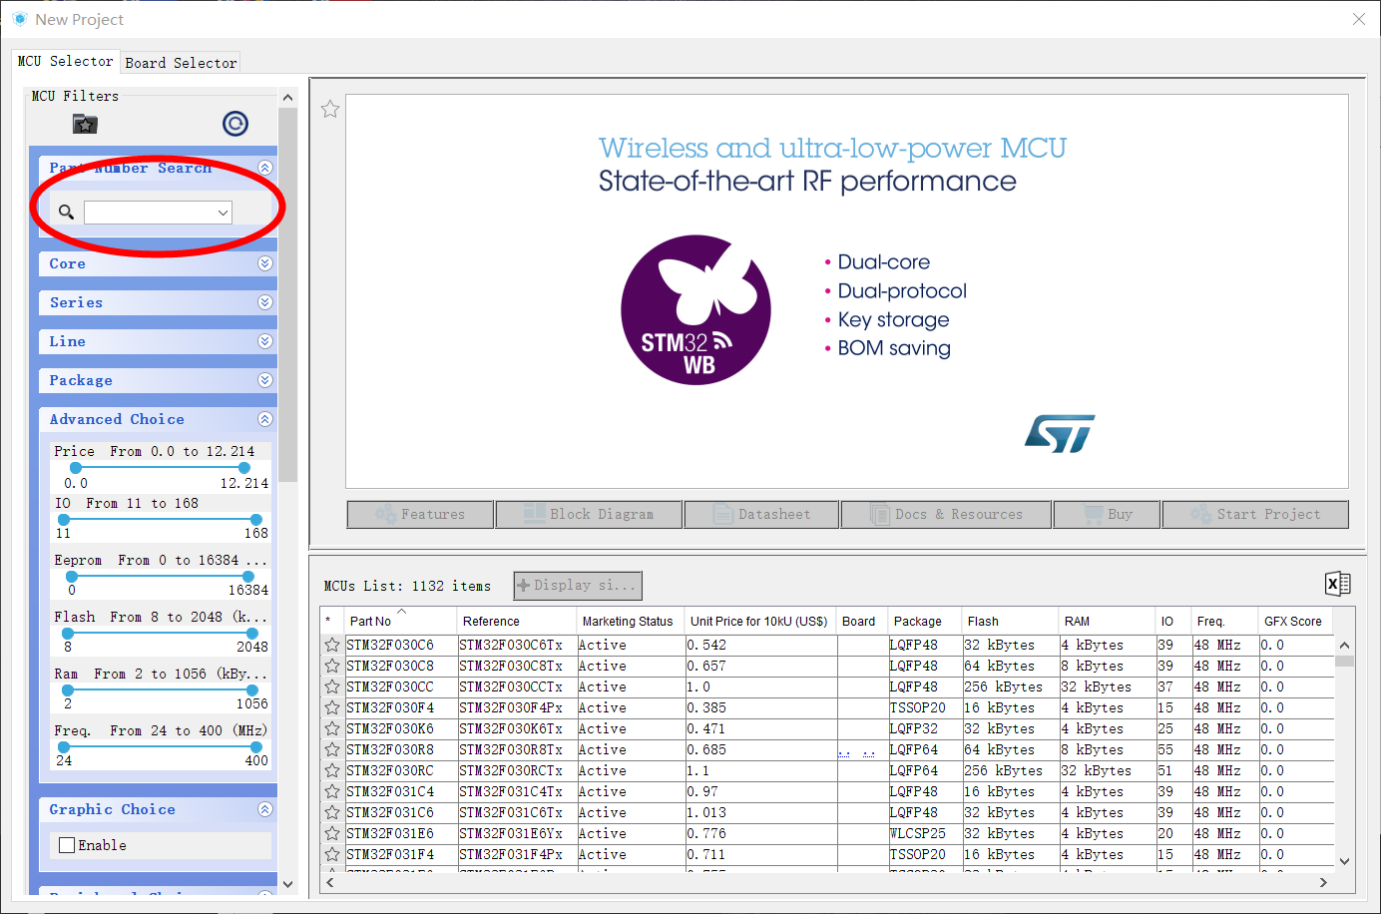Click the Freq. slider minimum handle
The height and width of the screenshot is (914, 1381).
(64, 746)
